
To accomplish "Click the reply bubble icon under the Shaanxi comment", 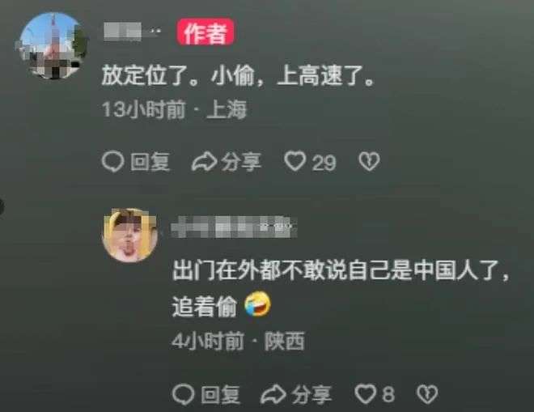I will coord(183,394).
